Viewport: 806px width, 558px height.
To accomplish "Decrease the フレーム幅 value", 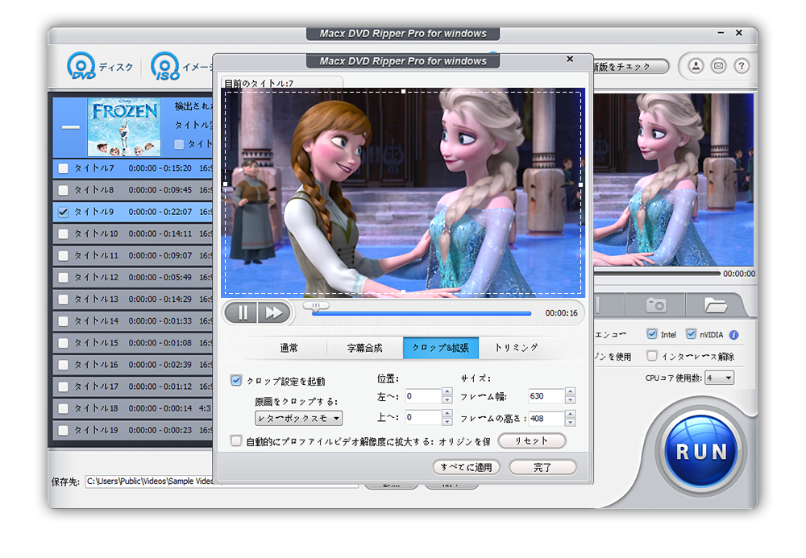I will [x=570, y=400].
